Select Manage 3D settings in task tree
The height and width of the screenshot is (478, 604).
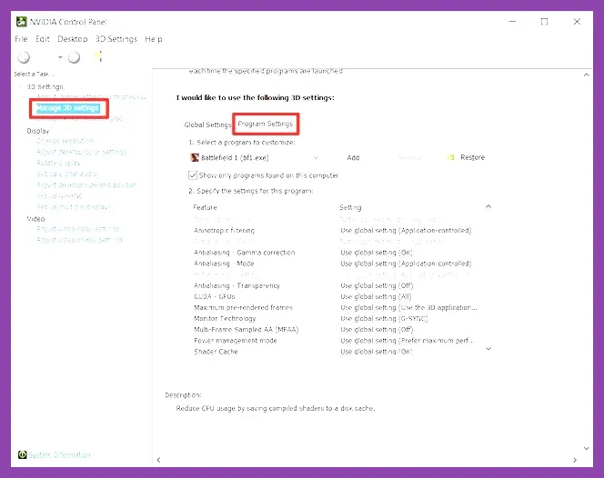tap(68, 108)
